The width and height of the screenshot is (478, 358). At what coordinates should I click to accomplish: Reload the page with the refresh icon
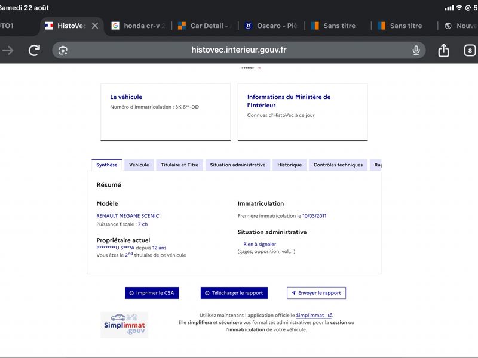pyautogui.click(x=34, y=50)
